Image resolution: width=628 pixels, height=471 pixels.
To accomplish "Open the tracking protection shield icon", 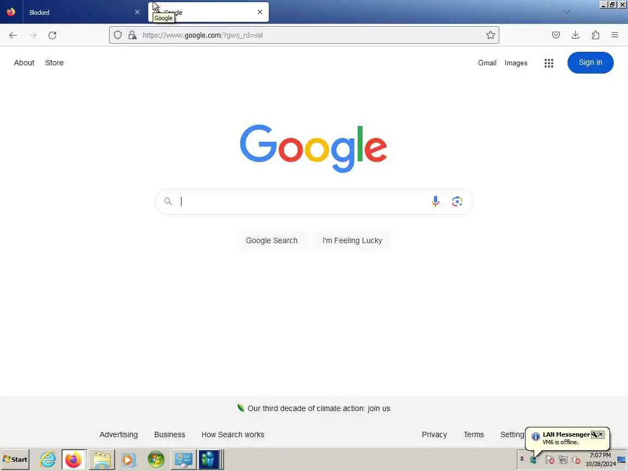I will pyautogui.click(x=118, y=35).
